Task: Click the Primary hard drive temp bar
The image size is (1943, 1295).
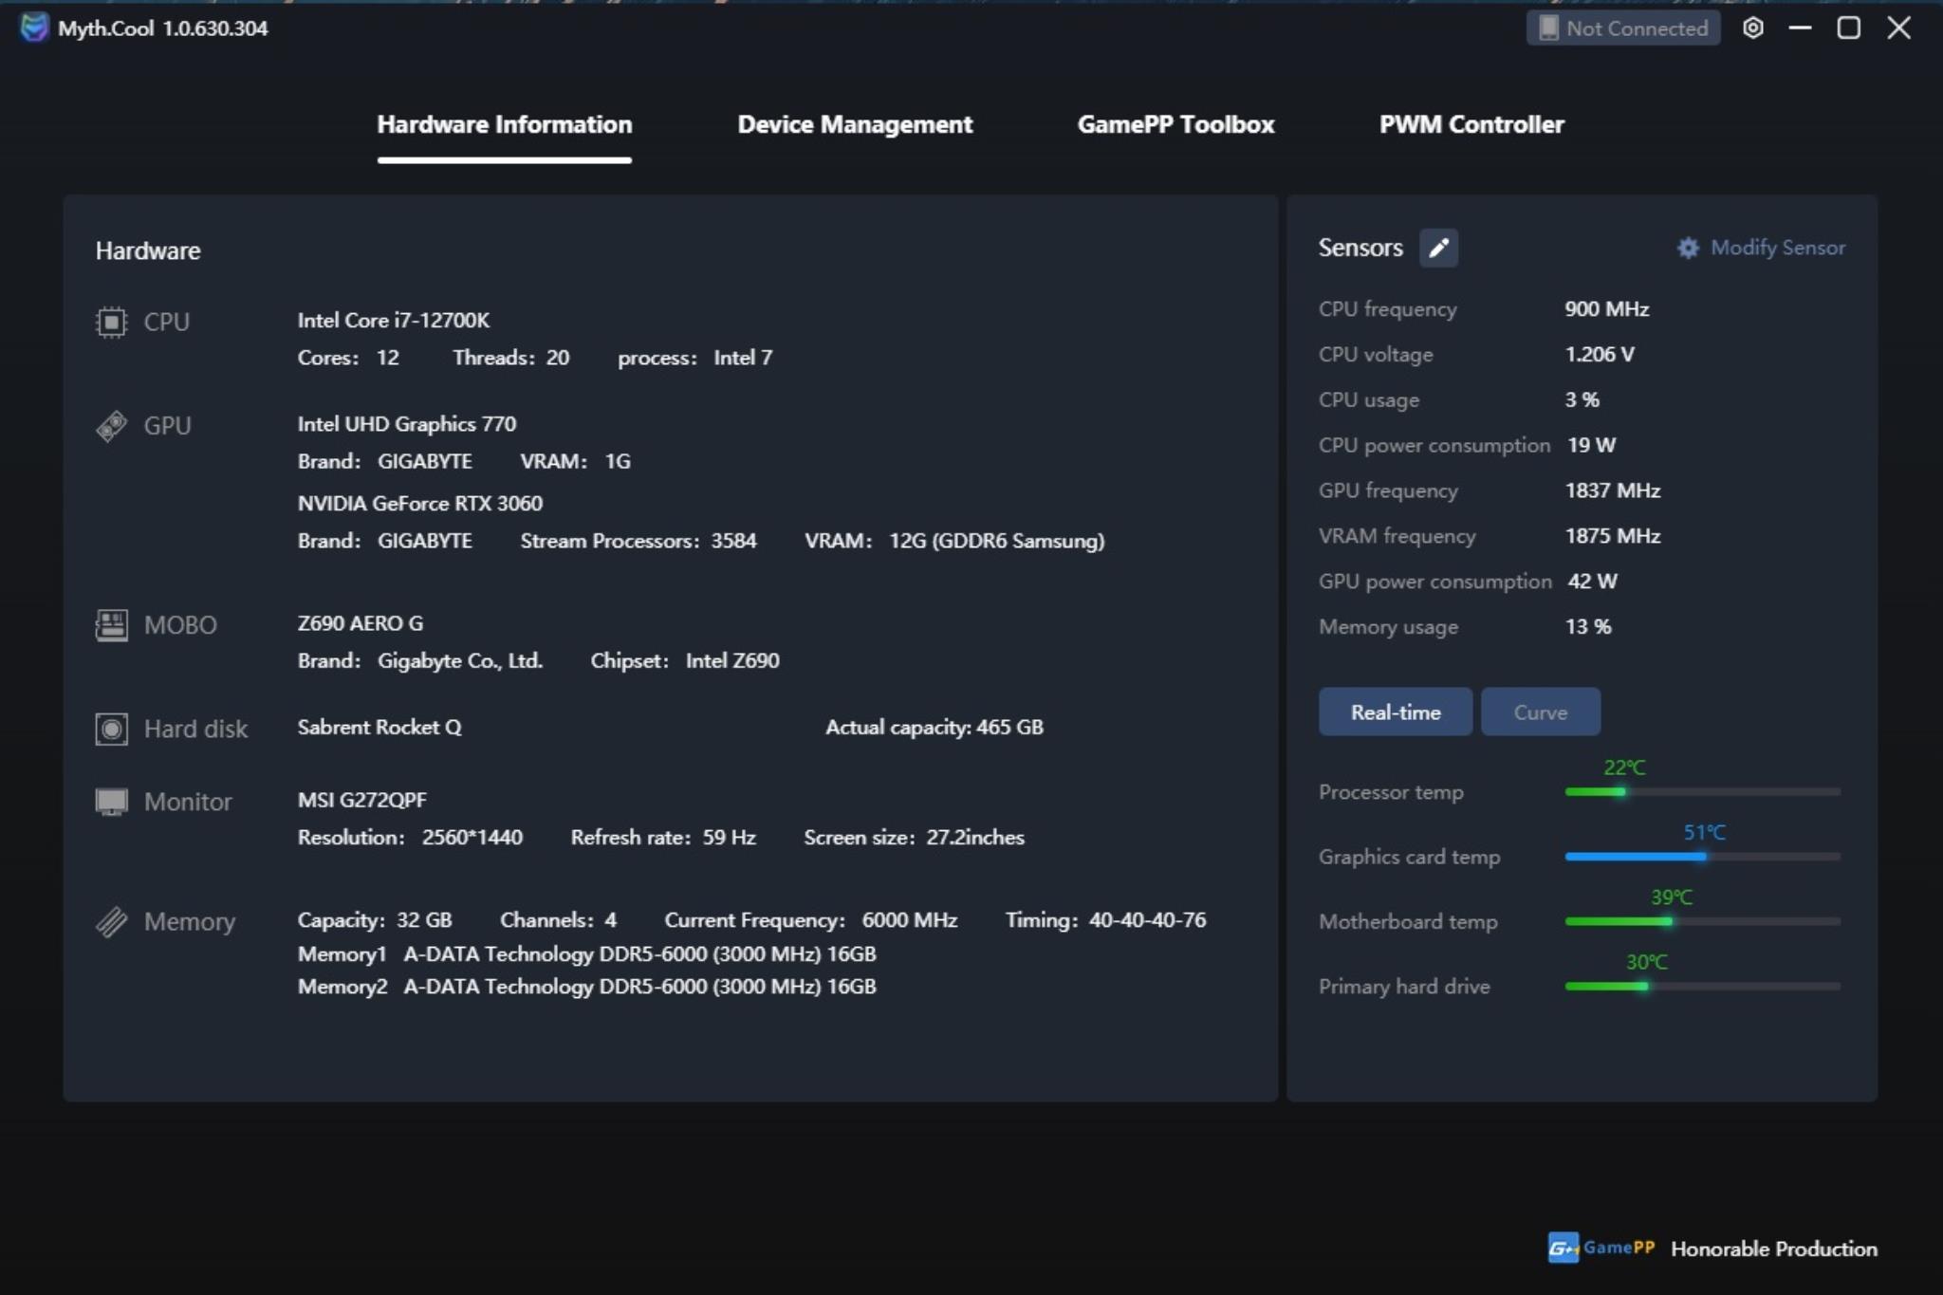Action: click(x=1702, y=986)
